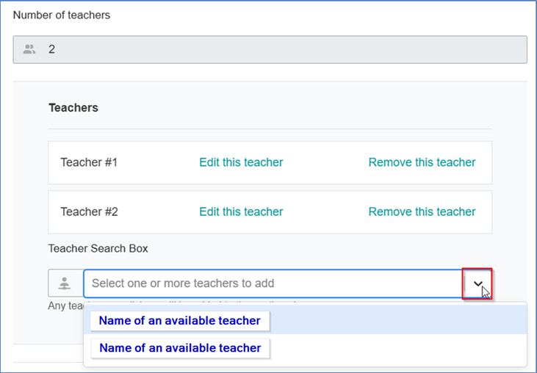Choose the second available teacher option

point(179,348)
